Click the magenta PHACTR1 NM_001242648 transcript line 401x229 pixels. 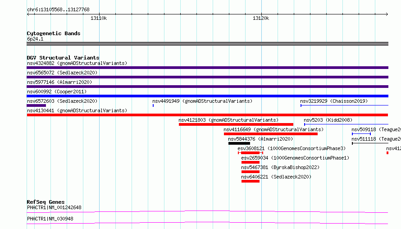coord(207,211)
